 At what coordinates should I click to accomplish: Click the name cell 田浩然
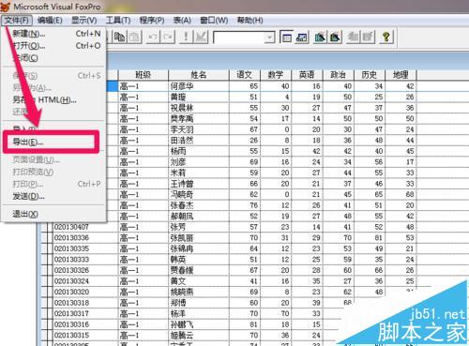pos(199,141)
